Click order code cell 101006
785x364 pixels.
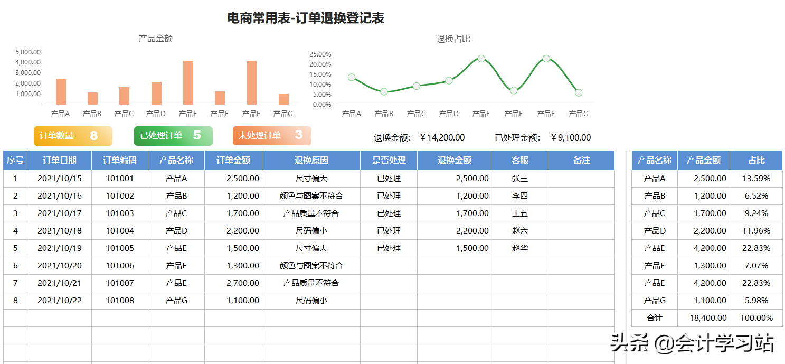(x=120, y=266)
